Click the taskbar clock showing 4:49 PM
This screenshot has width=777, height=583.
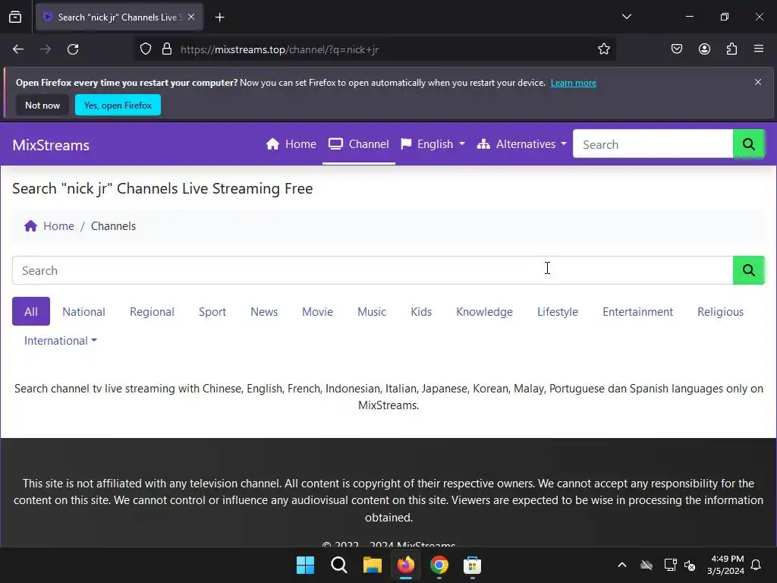click(726, 565)
